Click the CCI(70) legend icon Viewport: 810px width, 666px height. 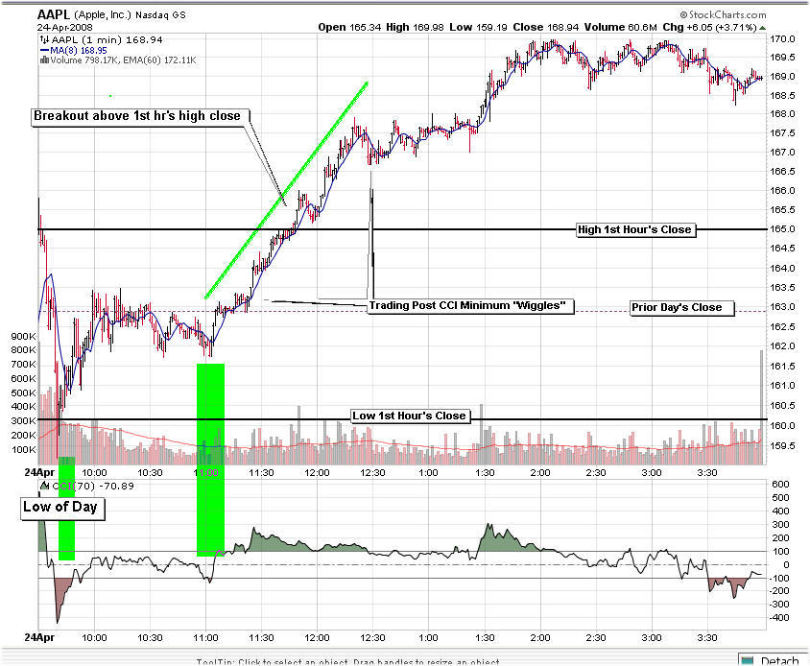(45, 486)
